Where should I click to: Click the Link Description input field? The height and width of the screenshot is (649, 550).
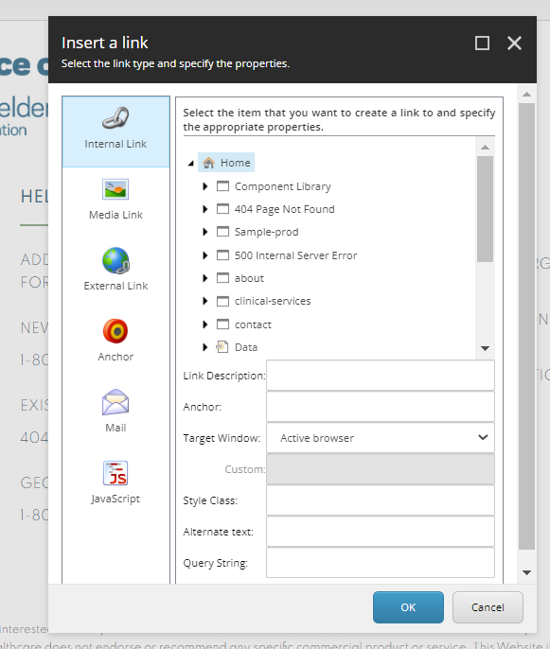[381, 376]
